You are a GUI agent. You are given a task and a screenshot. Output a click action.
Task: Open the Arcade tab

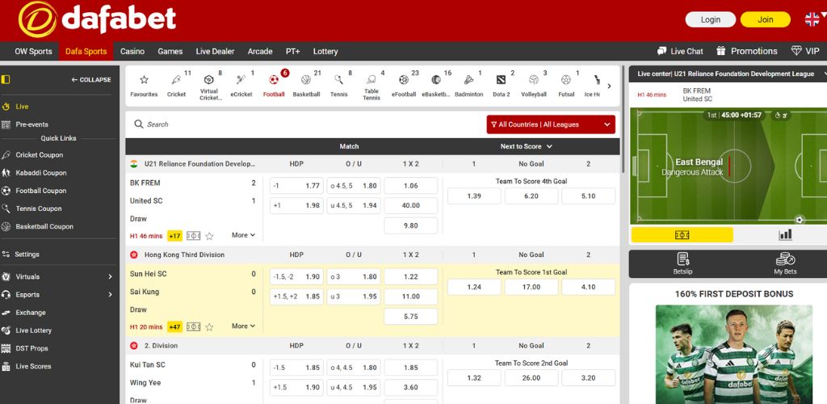[x=260, y=51]
